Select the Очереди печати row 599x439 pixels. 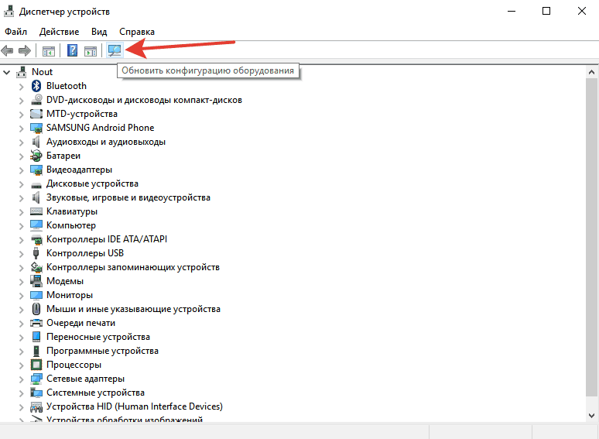pyautogui.click(x=80, y=323)
